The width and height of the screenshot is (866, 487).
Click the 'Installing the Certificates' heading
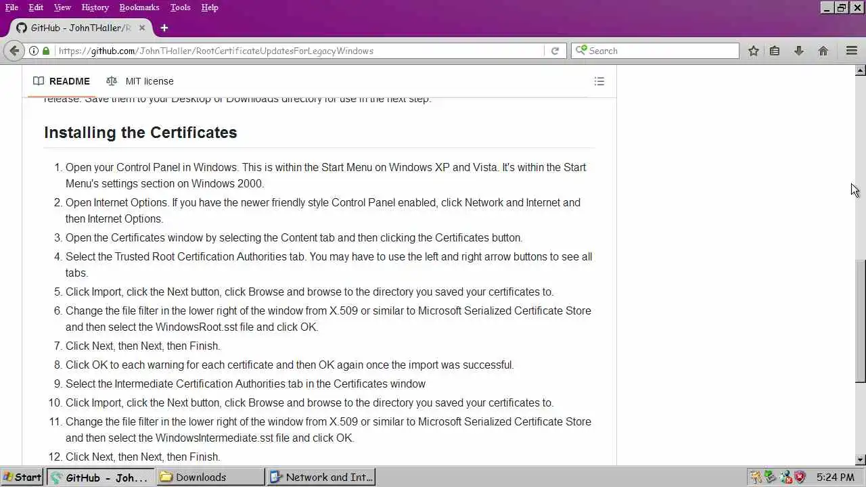coord(141,133)
